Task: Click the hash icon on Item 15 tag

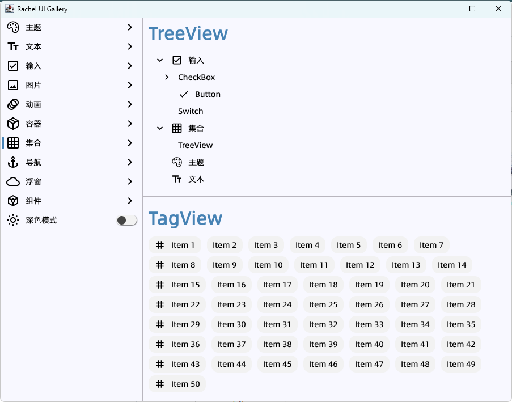Action: (160, 285)
